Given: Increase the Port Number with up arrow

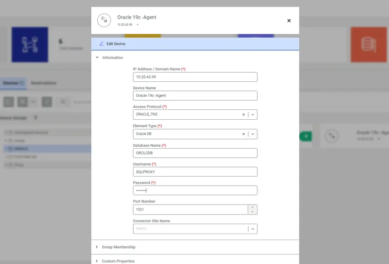Looking at the screenshot, I should click(x=252, y=207).
